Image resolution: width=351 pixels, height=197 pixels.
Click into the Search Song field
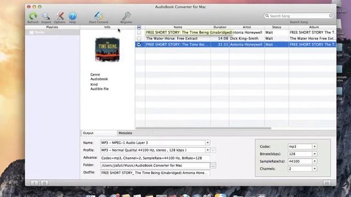coord(298,16)
